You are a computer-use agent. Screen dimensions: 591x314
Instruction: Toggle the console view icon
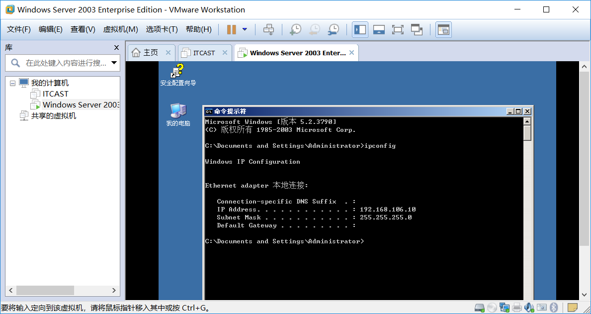click(444, 29)
